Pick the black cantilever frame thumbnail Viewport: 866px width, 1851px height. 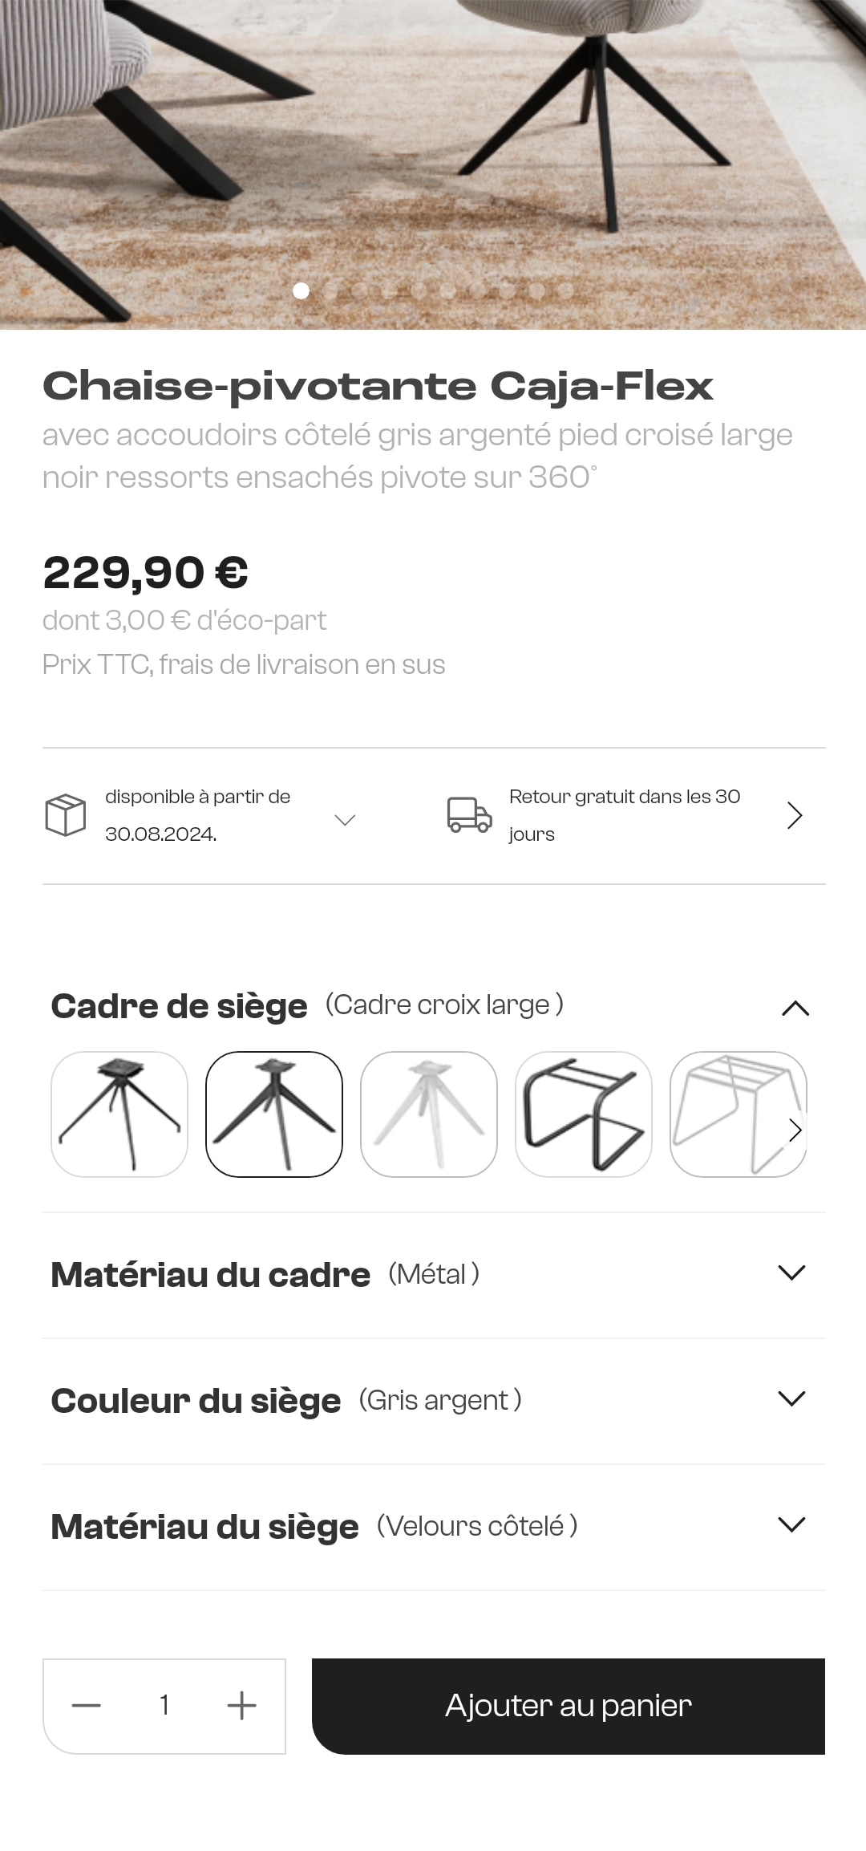point(584,1114)
